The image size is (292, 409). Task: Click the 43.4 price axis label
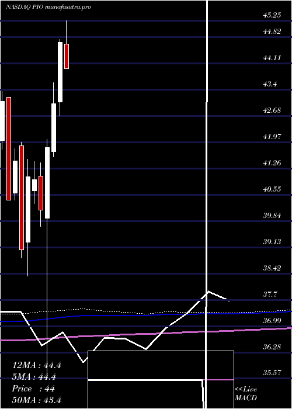tap(270, 84)
